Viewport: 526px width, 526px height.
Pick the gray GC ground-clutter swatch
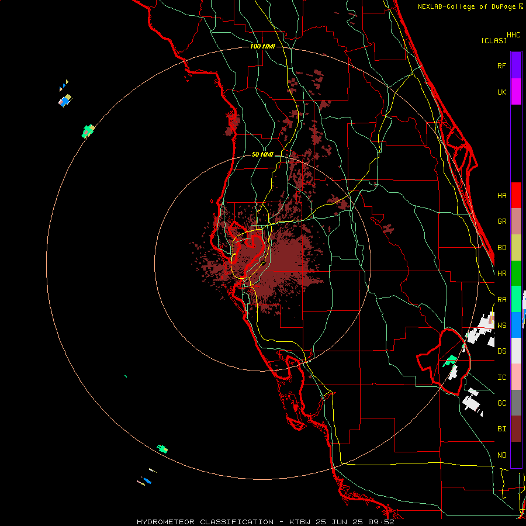516,403
